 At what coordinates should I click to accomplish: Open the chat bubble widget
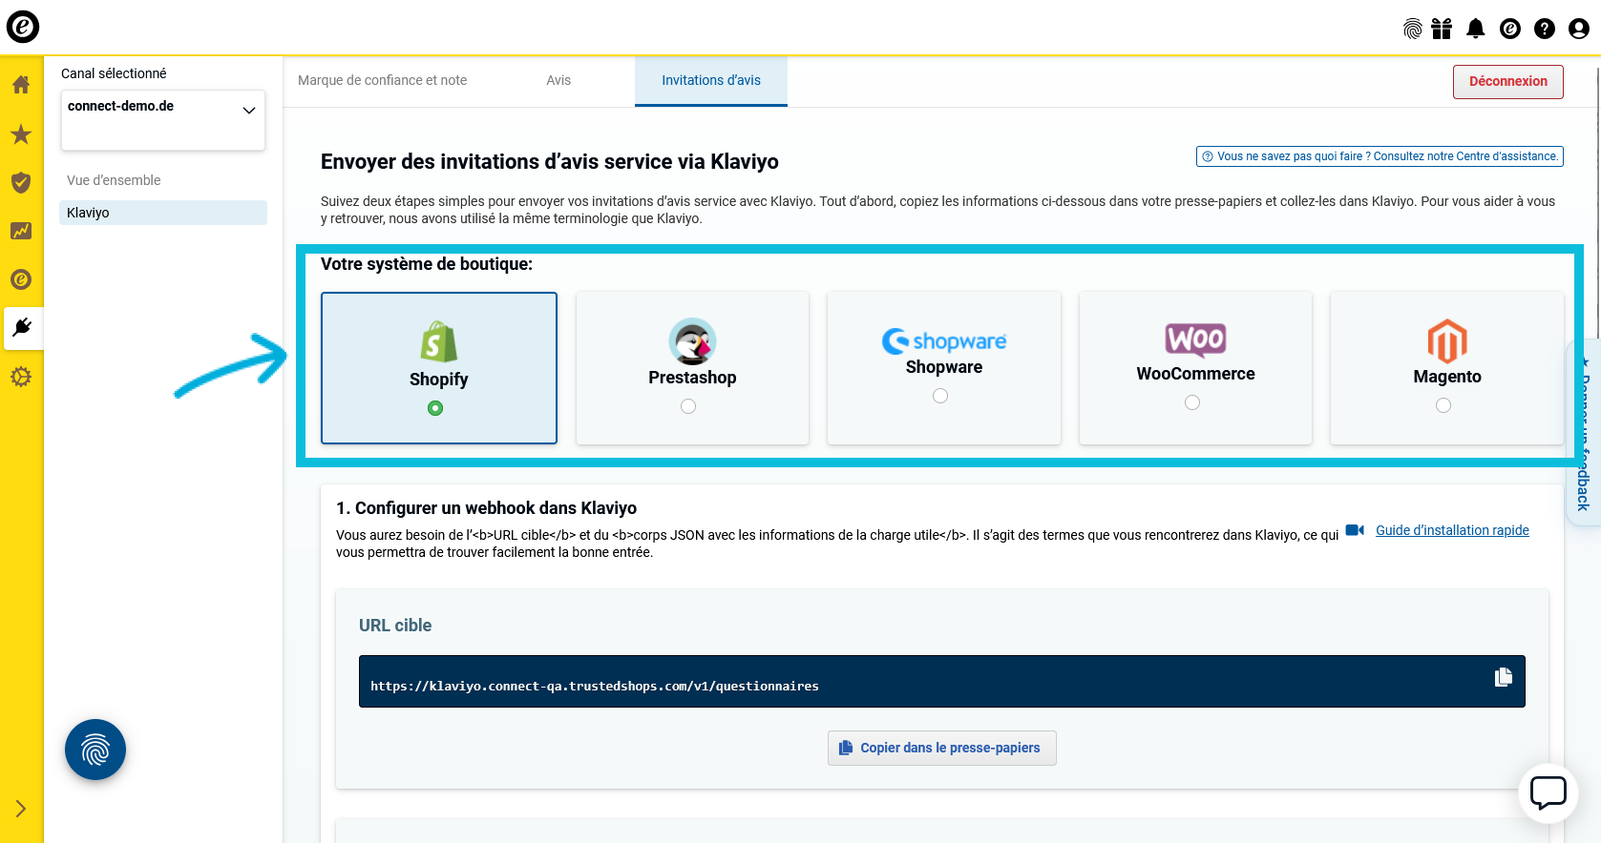[x=1548, y=793]
